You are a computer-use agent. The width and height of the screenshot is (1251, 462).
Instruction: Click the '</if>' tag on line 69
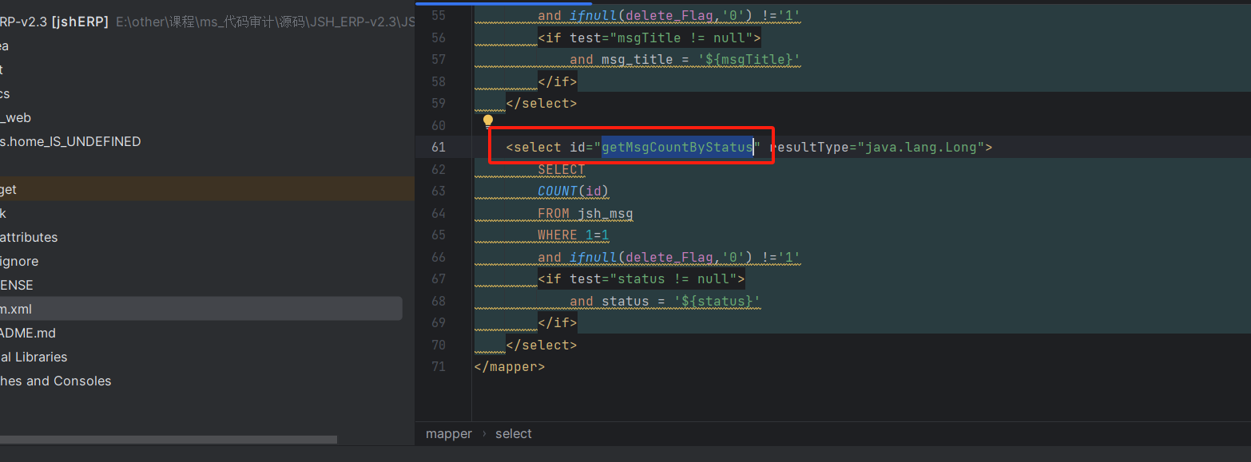pyautogui.click(x=558, y=322)
